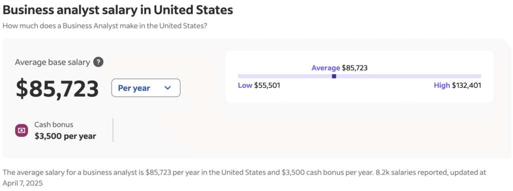Click the How much does a Business Analyst make subtitle
This screenshot has height=191, width=513.
(105, 26)
